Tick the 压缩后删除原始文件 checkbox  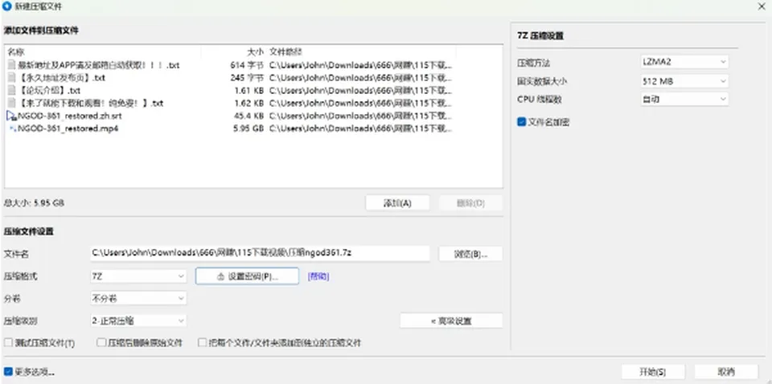pyautogui.click(x=101, y=342)
